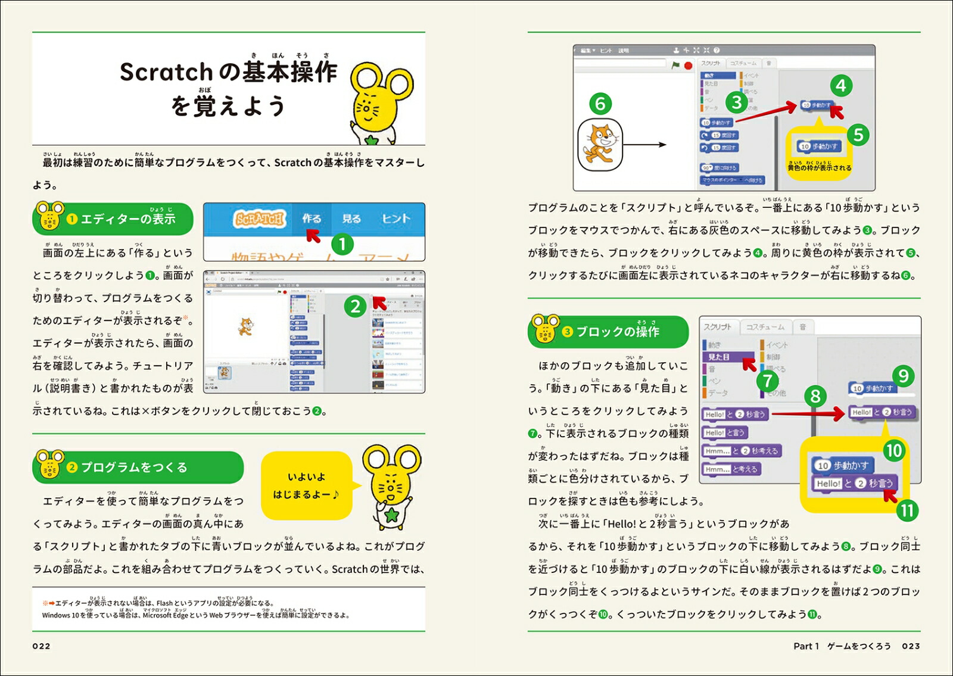
Task: Open the 編集 dropdown menu in the gray toolbar
Action: (x=588, y=51)
